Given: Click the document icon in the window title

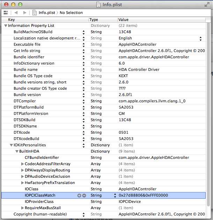Looking at the screenshot, I should tap(98, 5).
